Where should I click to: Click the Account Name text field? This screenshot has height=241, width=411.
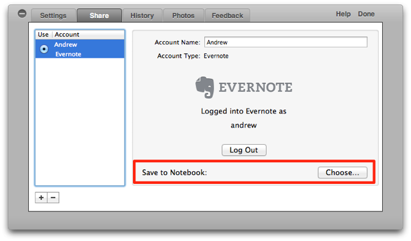pos(286,42)
